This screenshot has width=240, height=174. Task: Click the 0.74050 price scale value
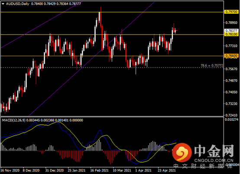click(x=231, y=92)
